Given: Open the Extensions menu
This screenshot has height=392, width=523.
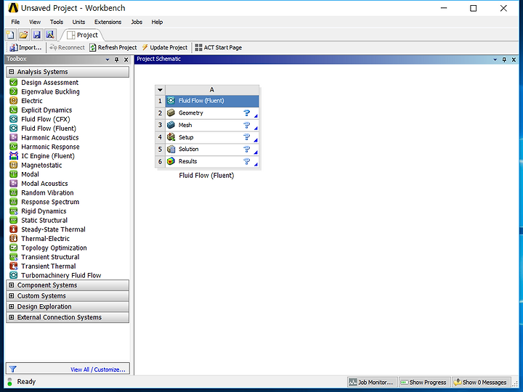Looking at the screenshot, I should pos(108,22).
